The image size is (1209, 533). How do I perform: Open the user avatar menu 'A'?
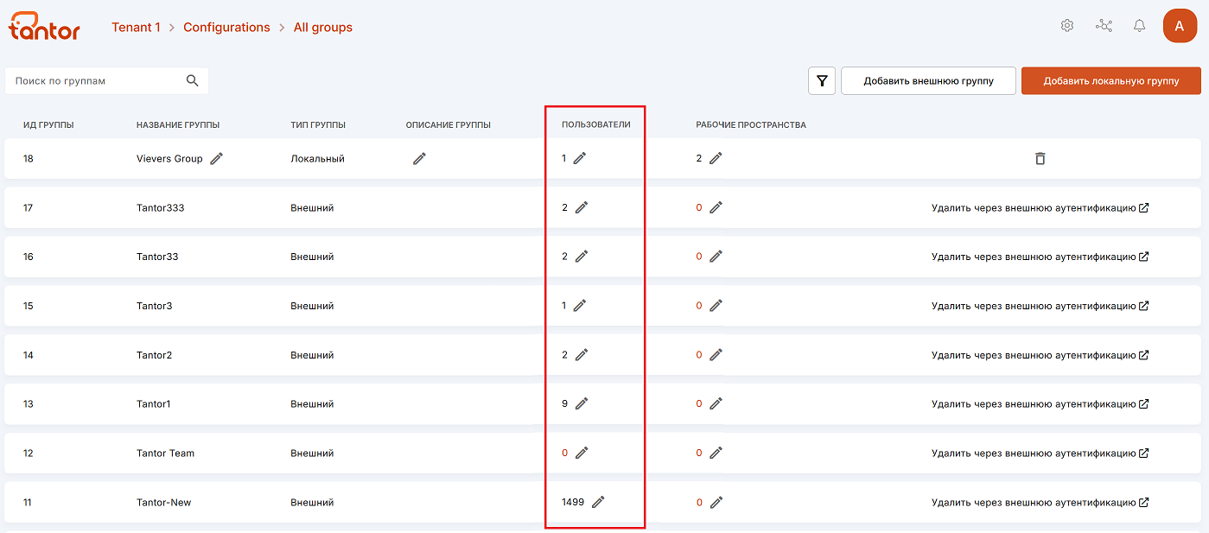click(x=1180, y=26)
